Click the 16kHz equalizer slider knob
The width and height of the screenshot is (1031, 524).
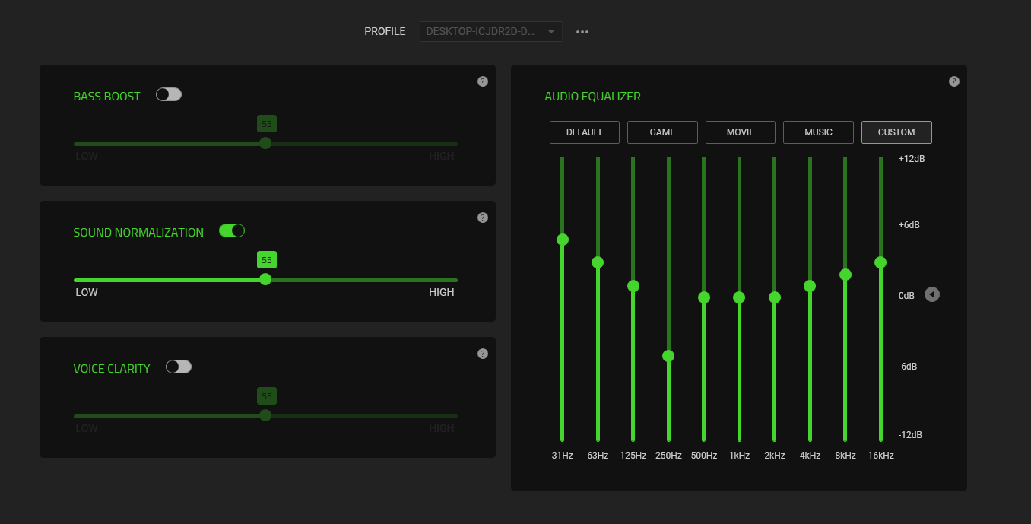tap(880, 262)
